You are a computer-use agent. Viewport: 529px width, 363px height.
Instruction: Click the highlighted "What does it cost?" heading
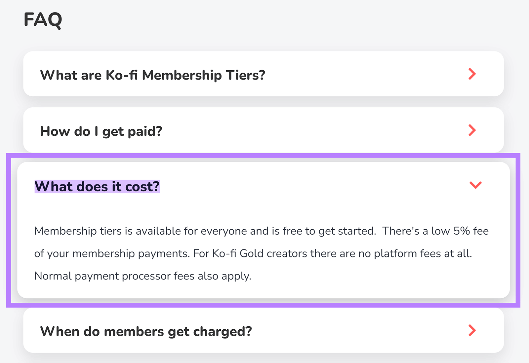[x=97, y=186]
